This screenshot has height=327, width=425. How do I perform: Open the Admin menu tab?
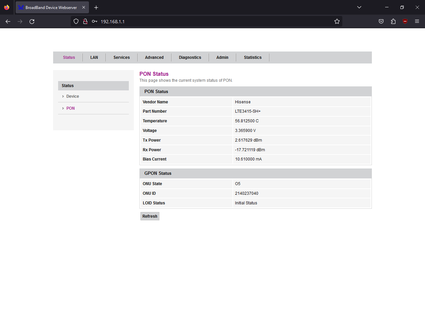click(222, 57)
